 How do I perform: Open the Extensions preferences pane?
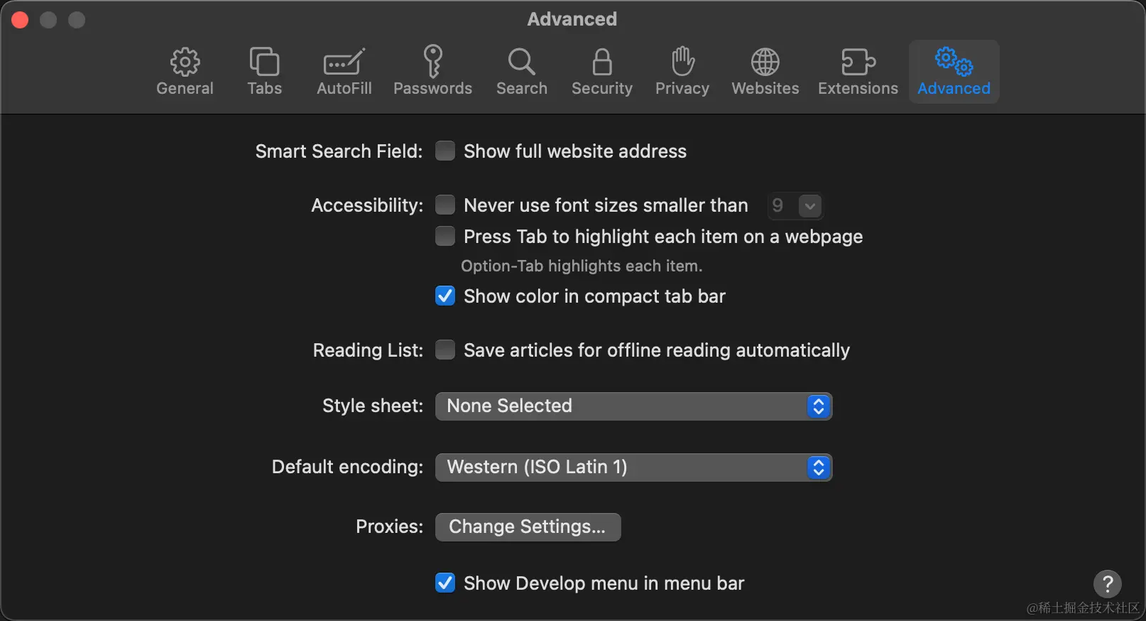point(858,72)
